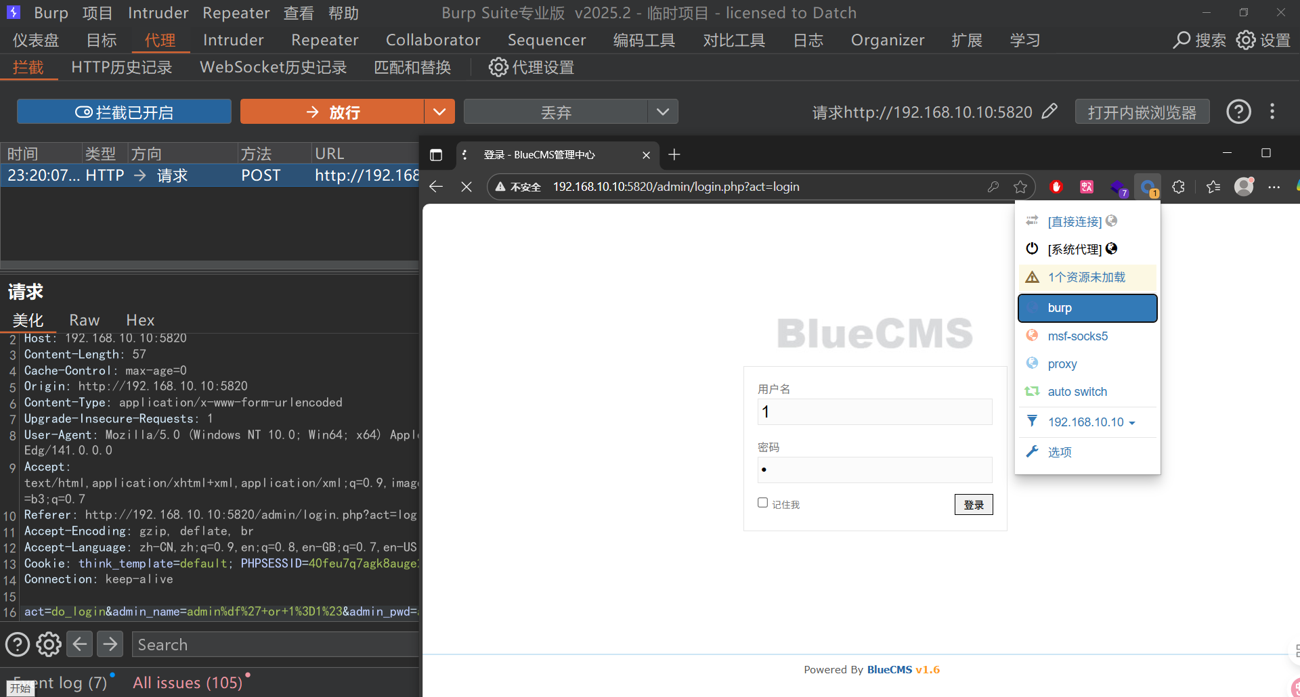
Task: Toggle the intercept enabled button off
Action: pos(124,112)
